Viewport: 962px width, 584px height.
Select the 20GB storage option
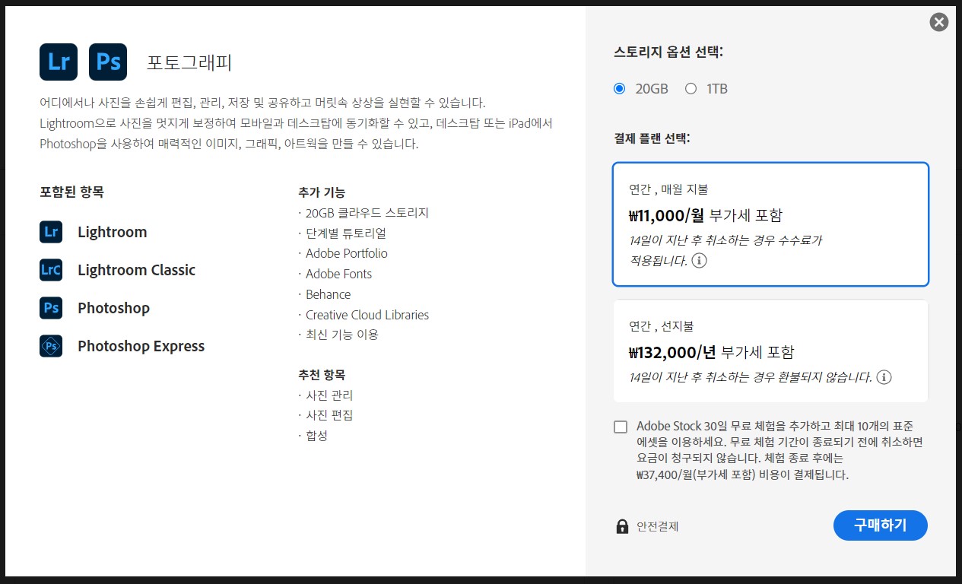619,89
